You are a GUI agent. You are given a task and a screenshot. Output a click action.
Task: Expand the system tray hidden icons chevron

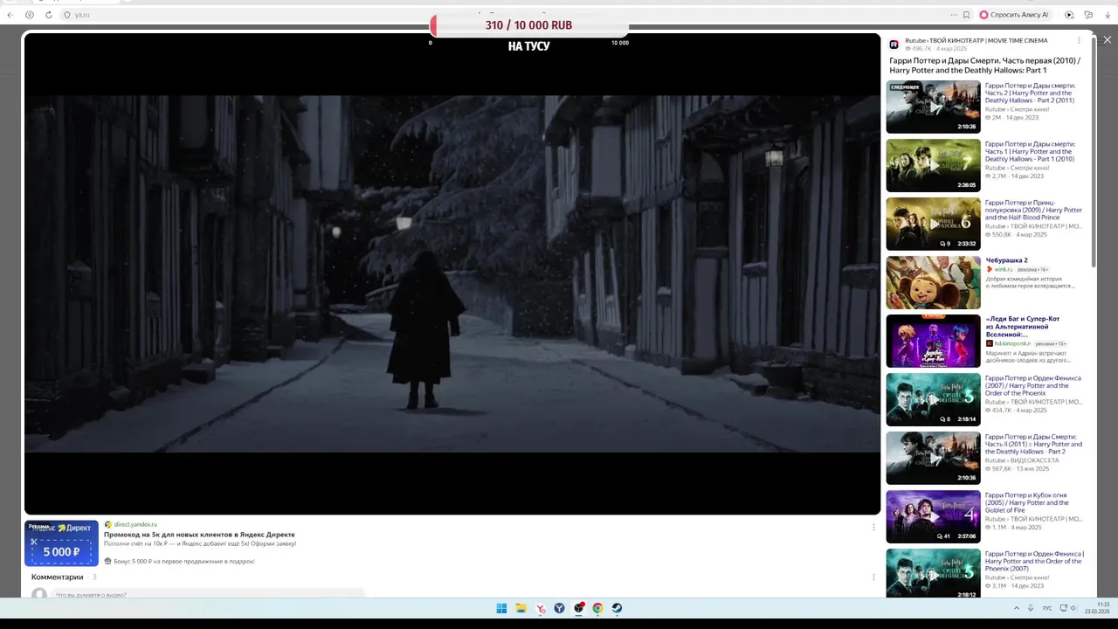pos(1016,608)
